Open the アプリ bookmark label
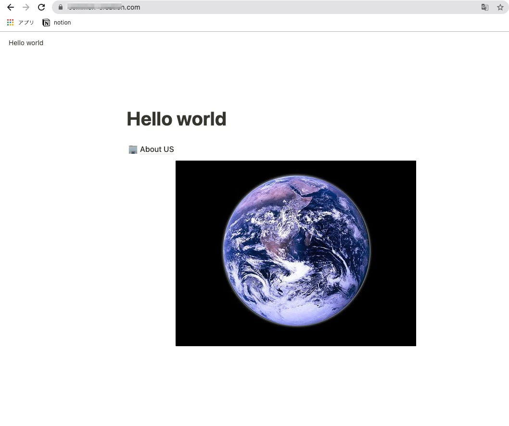Screen dimensions: 509x426 tap(26, 23)
